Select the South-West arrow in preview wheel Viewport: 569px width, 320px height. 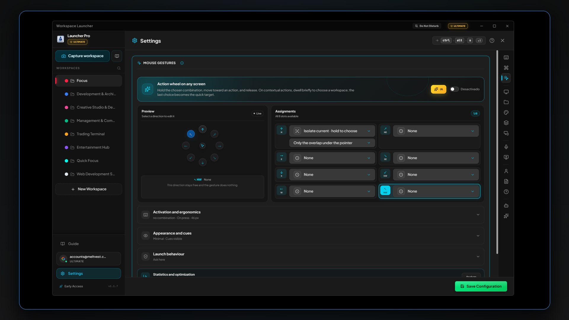click(x=191, y=158)
